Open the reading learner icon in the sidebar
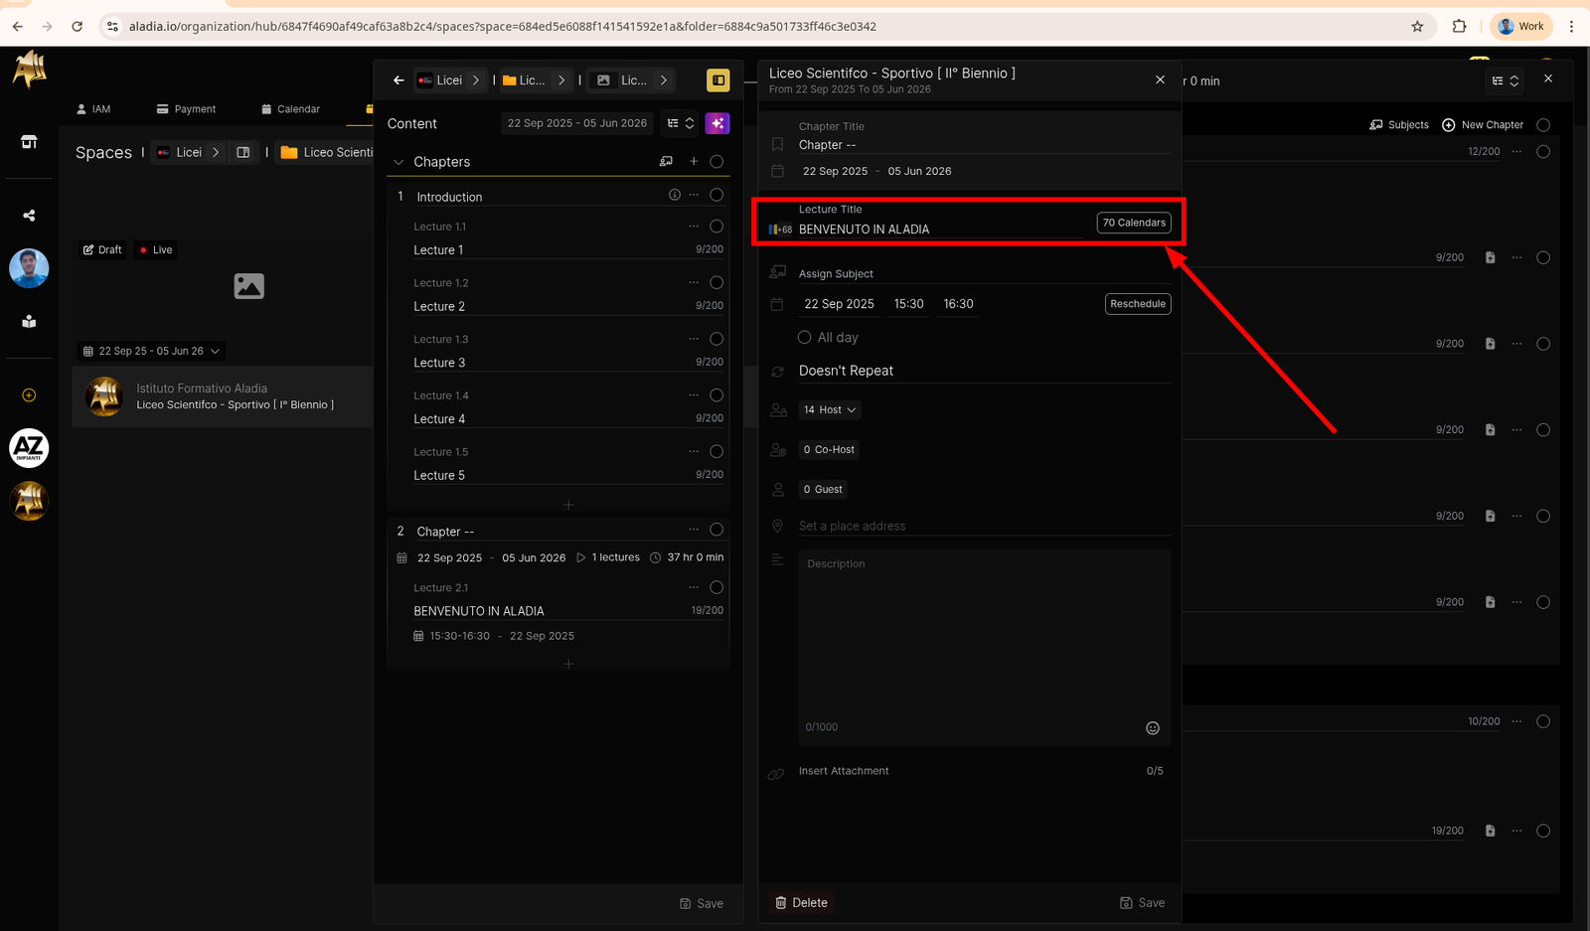Viewport: 1590px width, 931px height. pos(29,321)
